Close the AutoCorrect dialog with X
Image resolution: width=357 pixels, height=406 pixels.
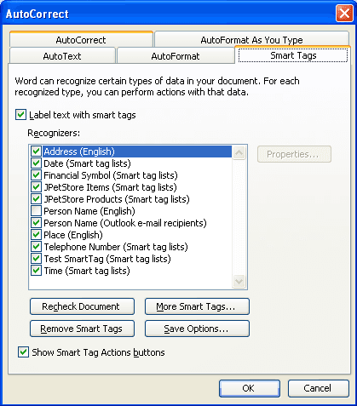[344, 14]
